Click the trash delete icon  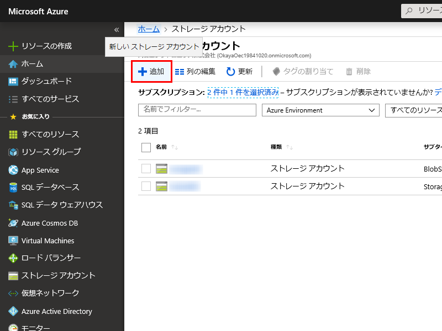(x=349, y=72)
